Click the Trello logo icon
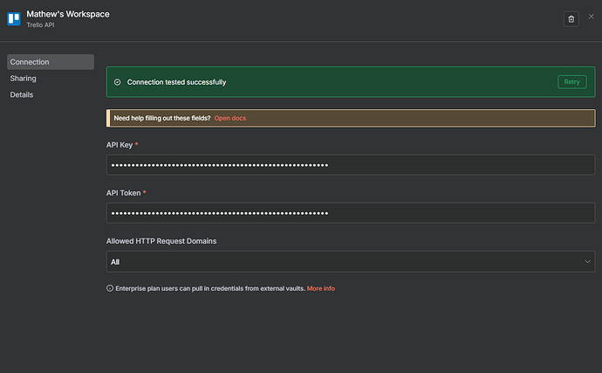Image resolution: width=602 pixels, height=373 pixels. coord(14,19)
